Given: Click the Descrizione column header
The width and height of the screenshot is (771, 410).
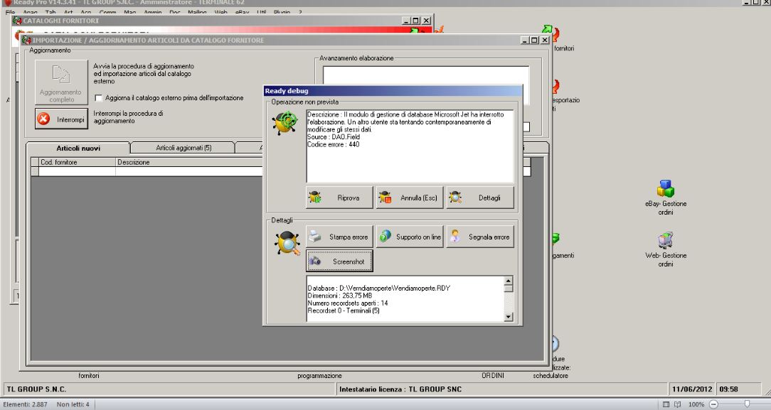Looking at the screenshot, I should tap(189, 162).
